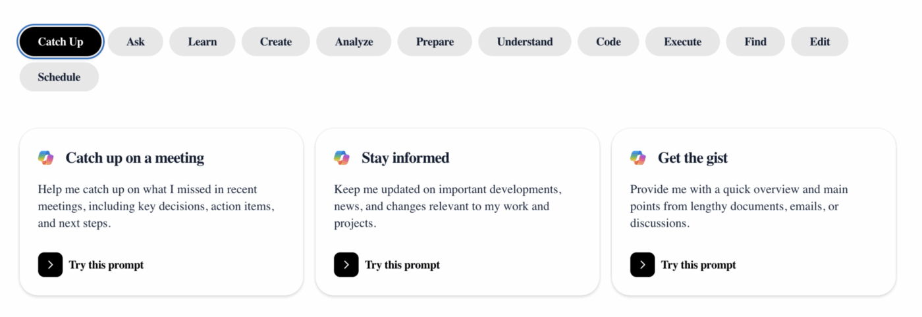Click Copilot icon beside Get the gist
The image size is (922, 317).
tap(638, 158)
